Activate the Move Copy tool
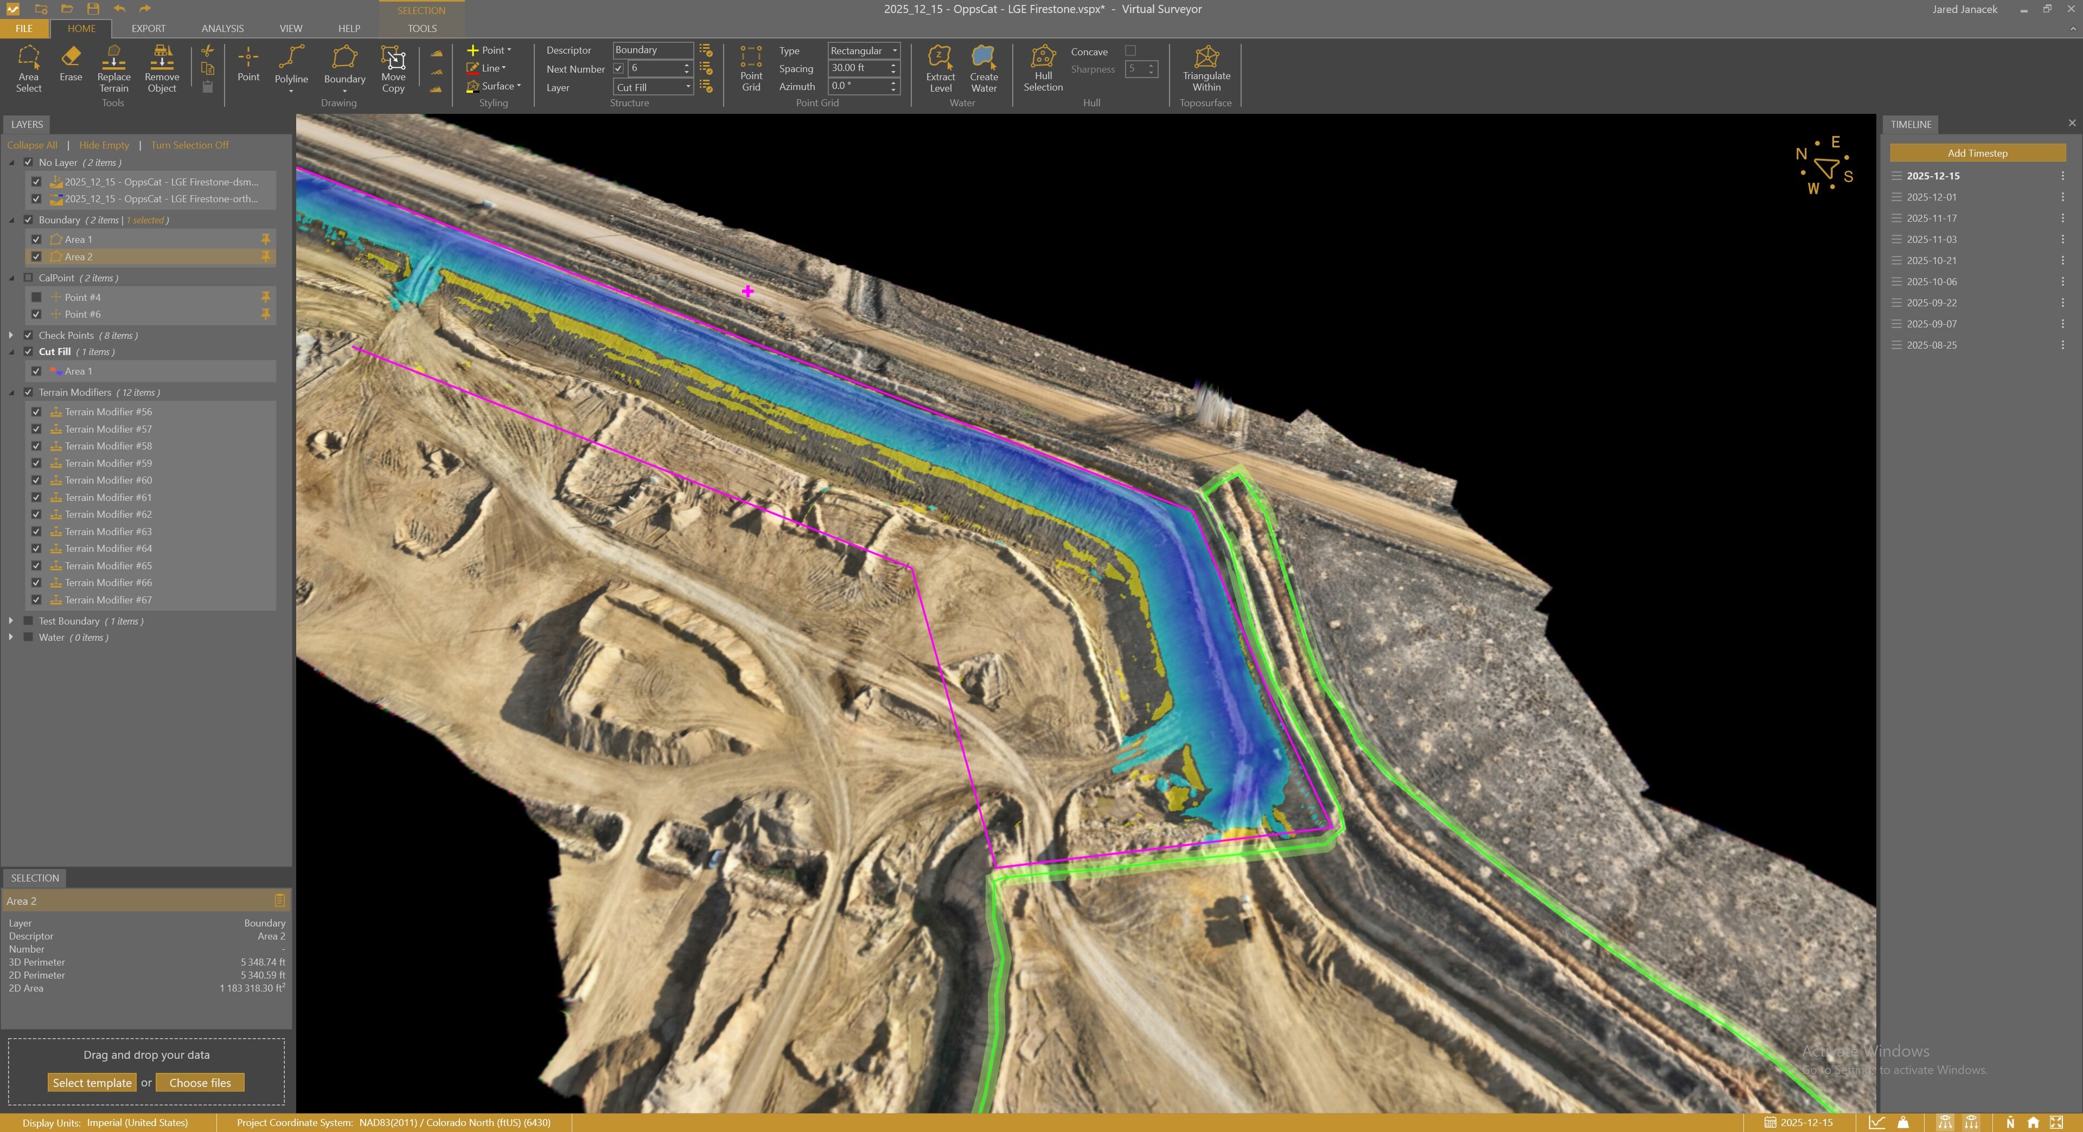This screenshot has height=1132, width=2083. pyautogui.click(x=394, y=69)
